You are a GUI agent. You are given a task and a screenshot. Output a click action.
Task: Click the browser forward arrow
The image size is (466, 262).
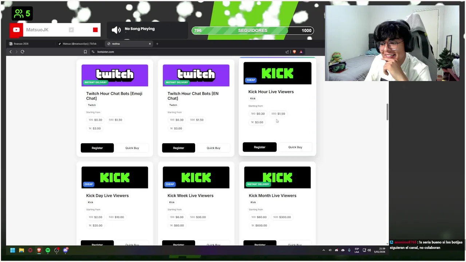pos(16,52)
